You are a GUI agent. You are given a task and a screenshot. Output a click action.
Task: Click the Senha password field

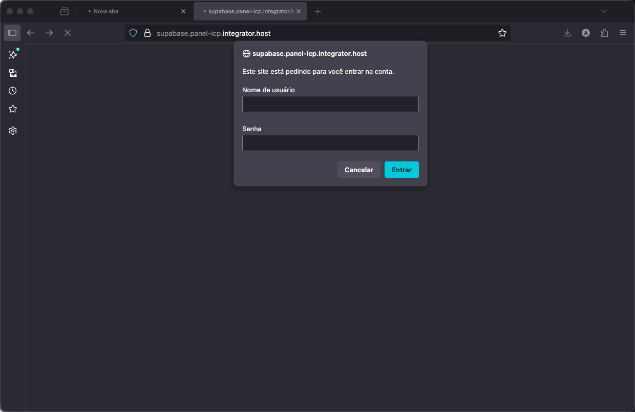coord(330,143)
